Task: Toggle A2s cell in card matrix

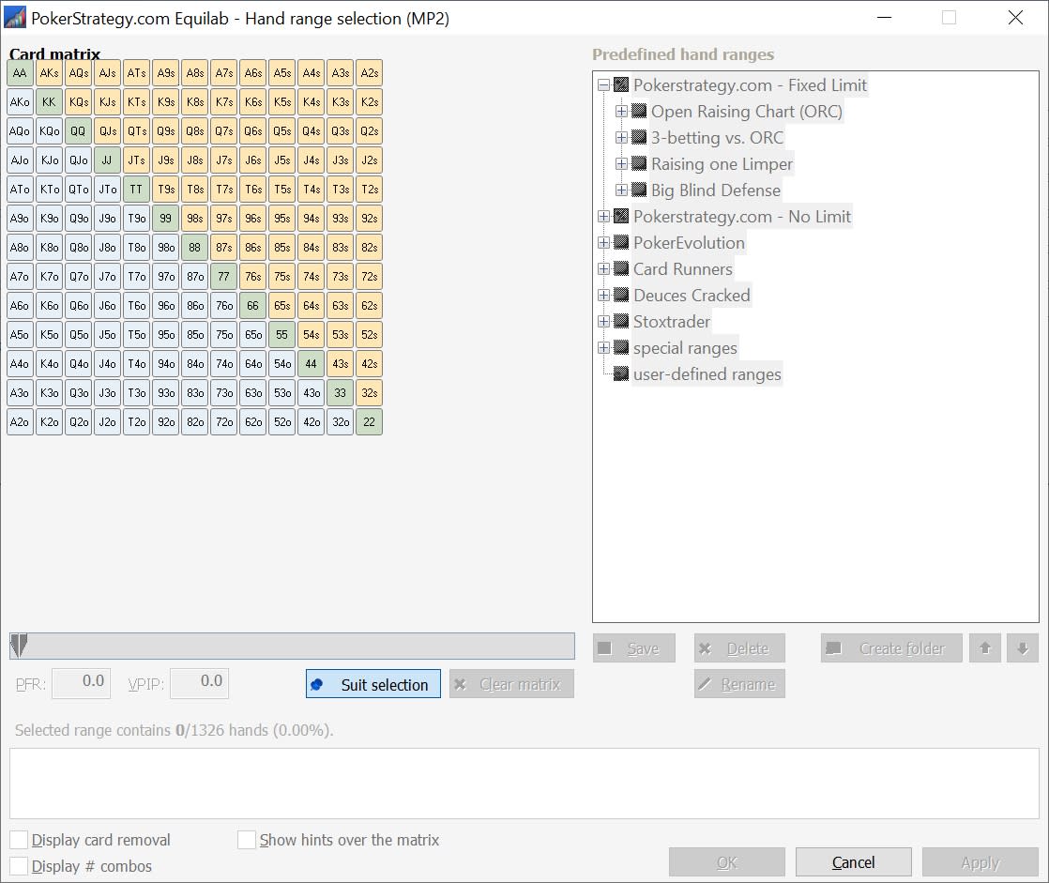Action: click(370, 73)
